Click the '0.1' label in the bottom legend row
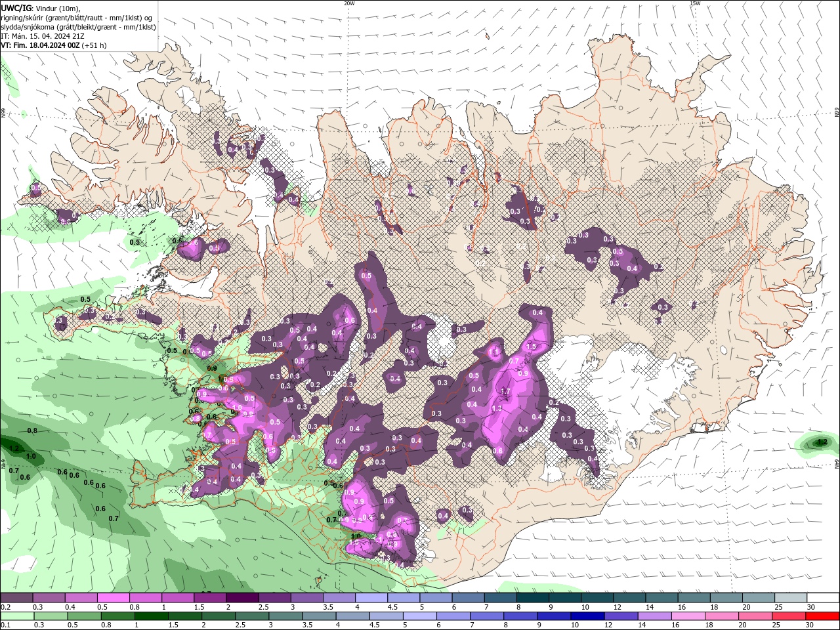 (5, 625)
